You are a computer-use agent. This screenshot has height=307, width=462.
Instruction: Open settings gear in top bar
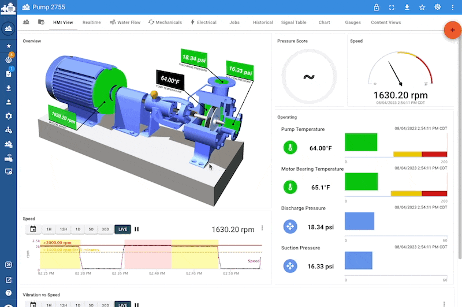pos(438,8)
